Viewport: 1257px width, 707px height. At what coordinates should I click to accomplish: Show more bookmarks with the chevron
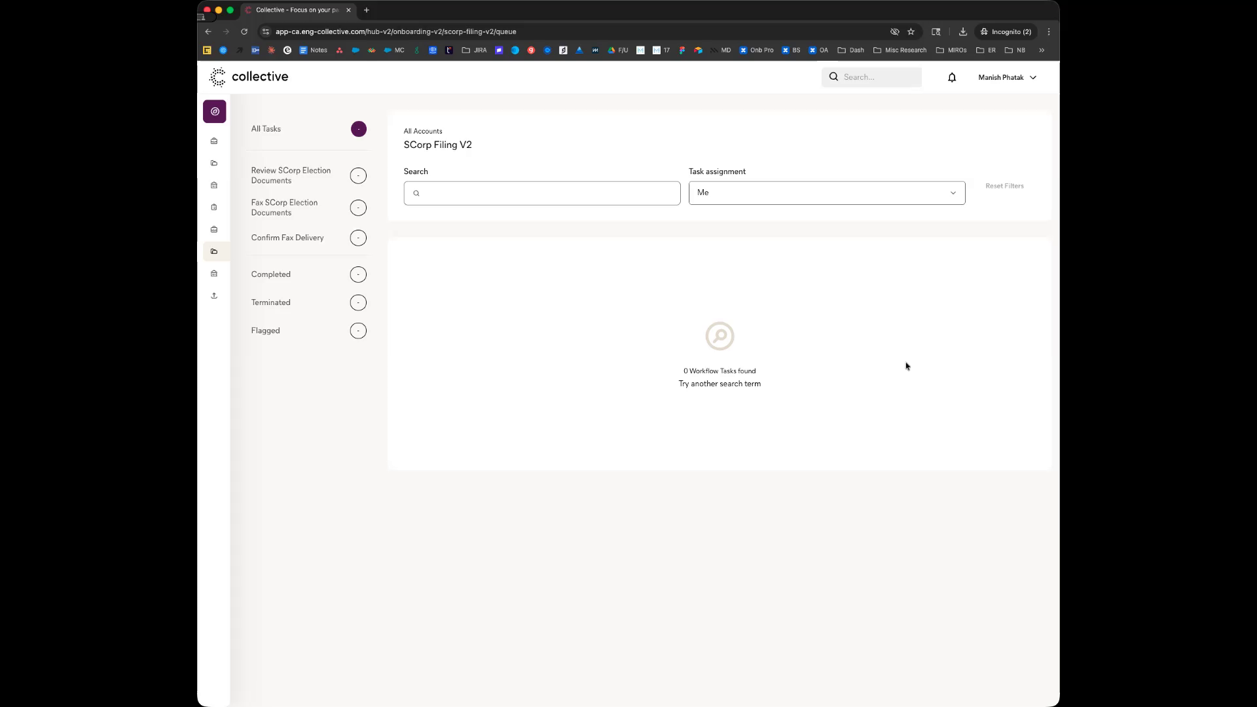point(1042,50)
